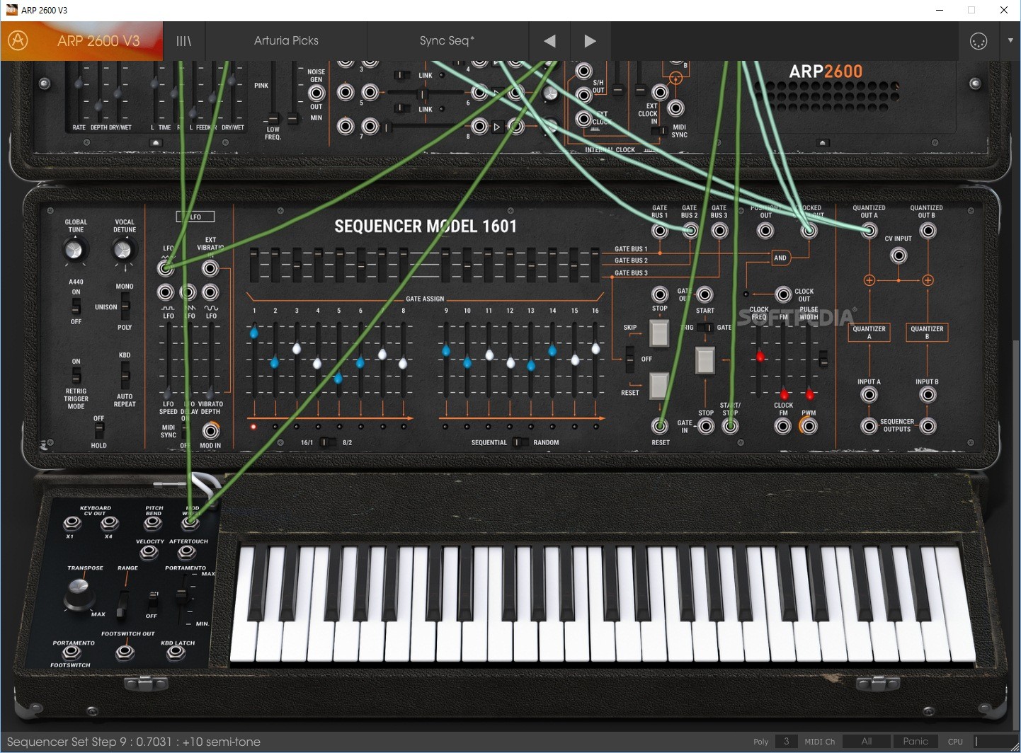Turn the Global Tune knob
This screenshot has height=753, width=1021.
(x=74, y=250)
